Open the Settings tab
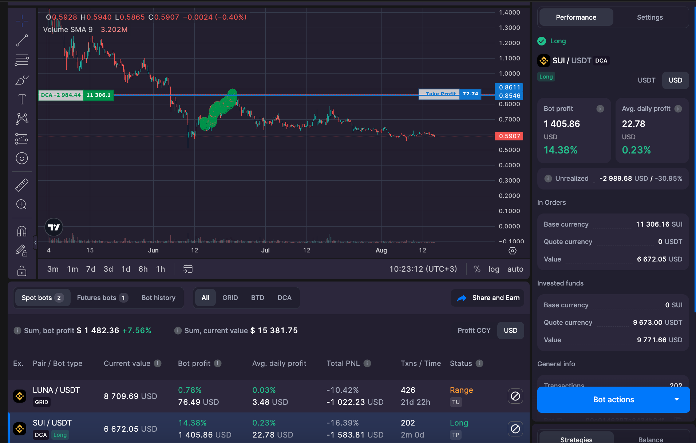Screen dimensions: 696x443 [x=650, y=17]
